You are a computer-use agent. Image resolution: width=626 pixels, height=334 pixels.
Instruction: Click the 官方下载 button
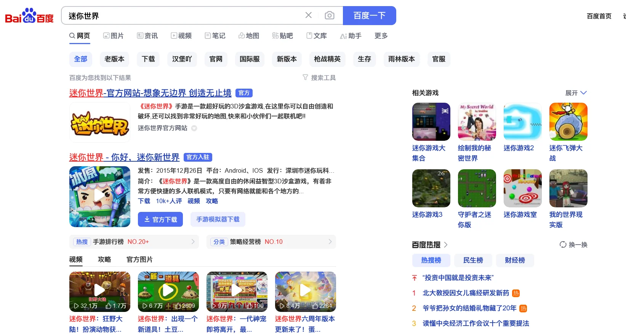[160, 219]
